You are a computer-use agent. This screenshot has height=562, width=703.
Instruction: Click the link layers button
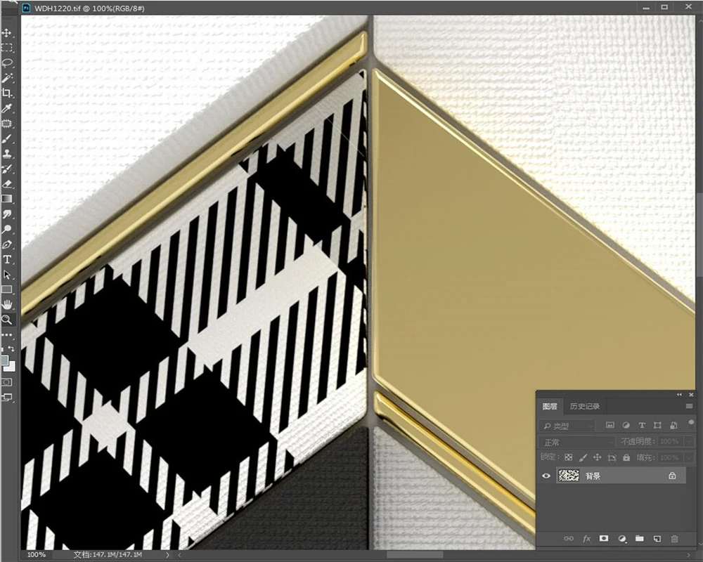coord(569,539)
